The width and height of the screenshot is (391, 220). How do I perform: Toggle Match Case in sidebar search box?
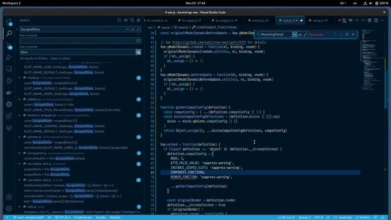click(x=128, y=29)
